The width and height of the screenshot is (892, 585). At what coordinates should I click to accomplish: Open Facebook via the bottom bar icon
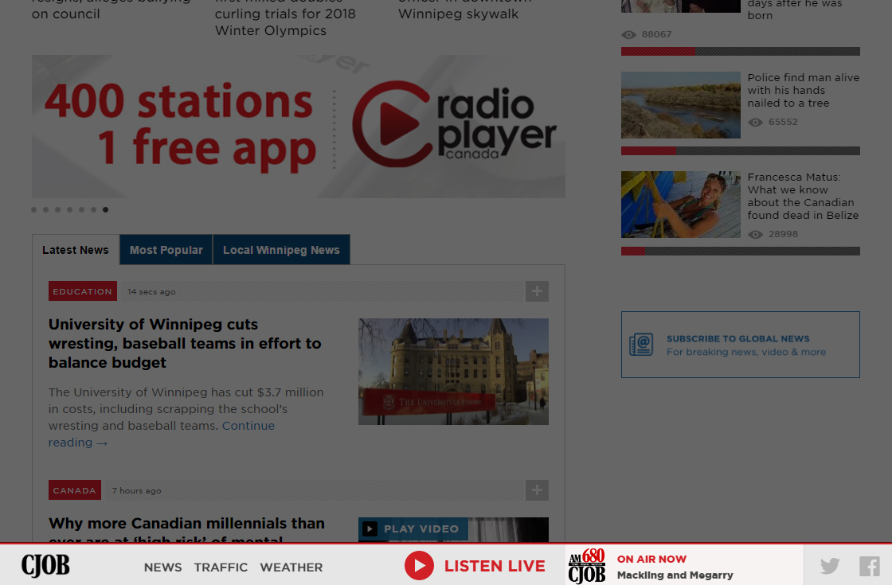[x=869, y=565]
